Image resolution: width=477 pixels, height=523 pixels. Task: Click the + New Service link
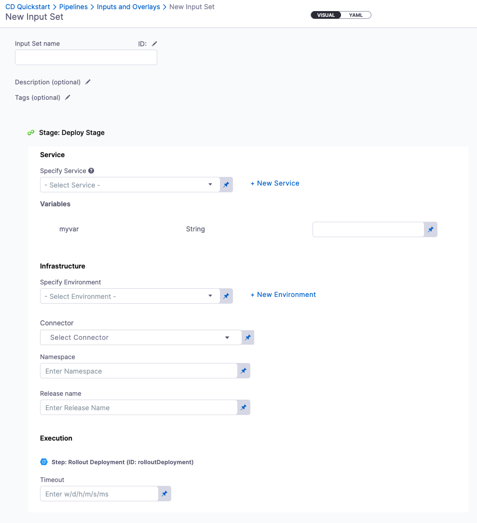(x=275, y=183)
